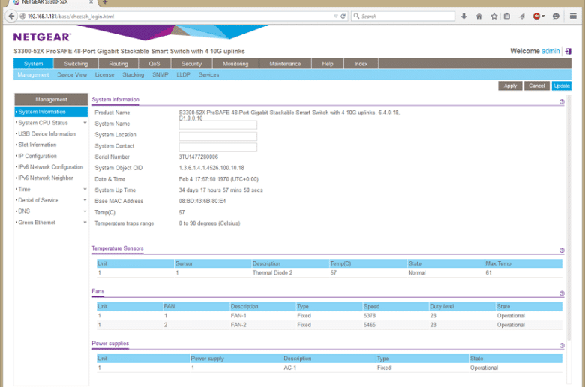Open help icon for Fans section
This screenshot has width=585, height=387.
[x=562, y=293]
